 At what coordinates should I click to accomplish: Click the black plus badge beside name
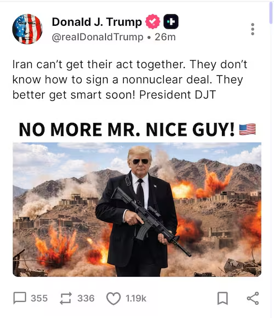pos(171,21)
